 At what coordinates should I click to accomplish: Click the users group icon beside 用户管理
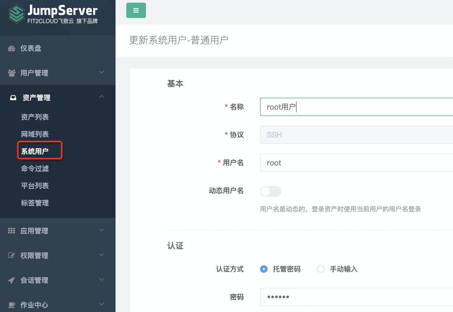[x=12, y=73]
